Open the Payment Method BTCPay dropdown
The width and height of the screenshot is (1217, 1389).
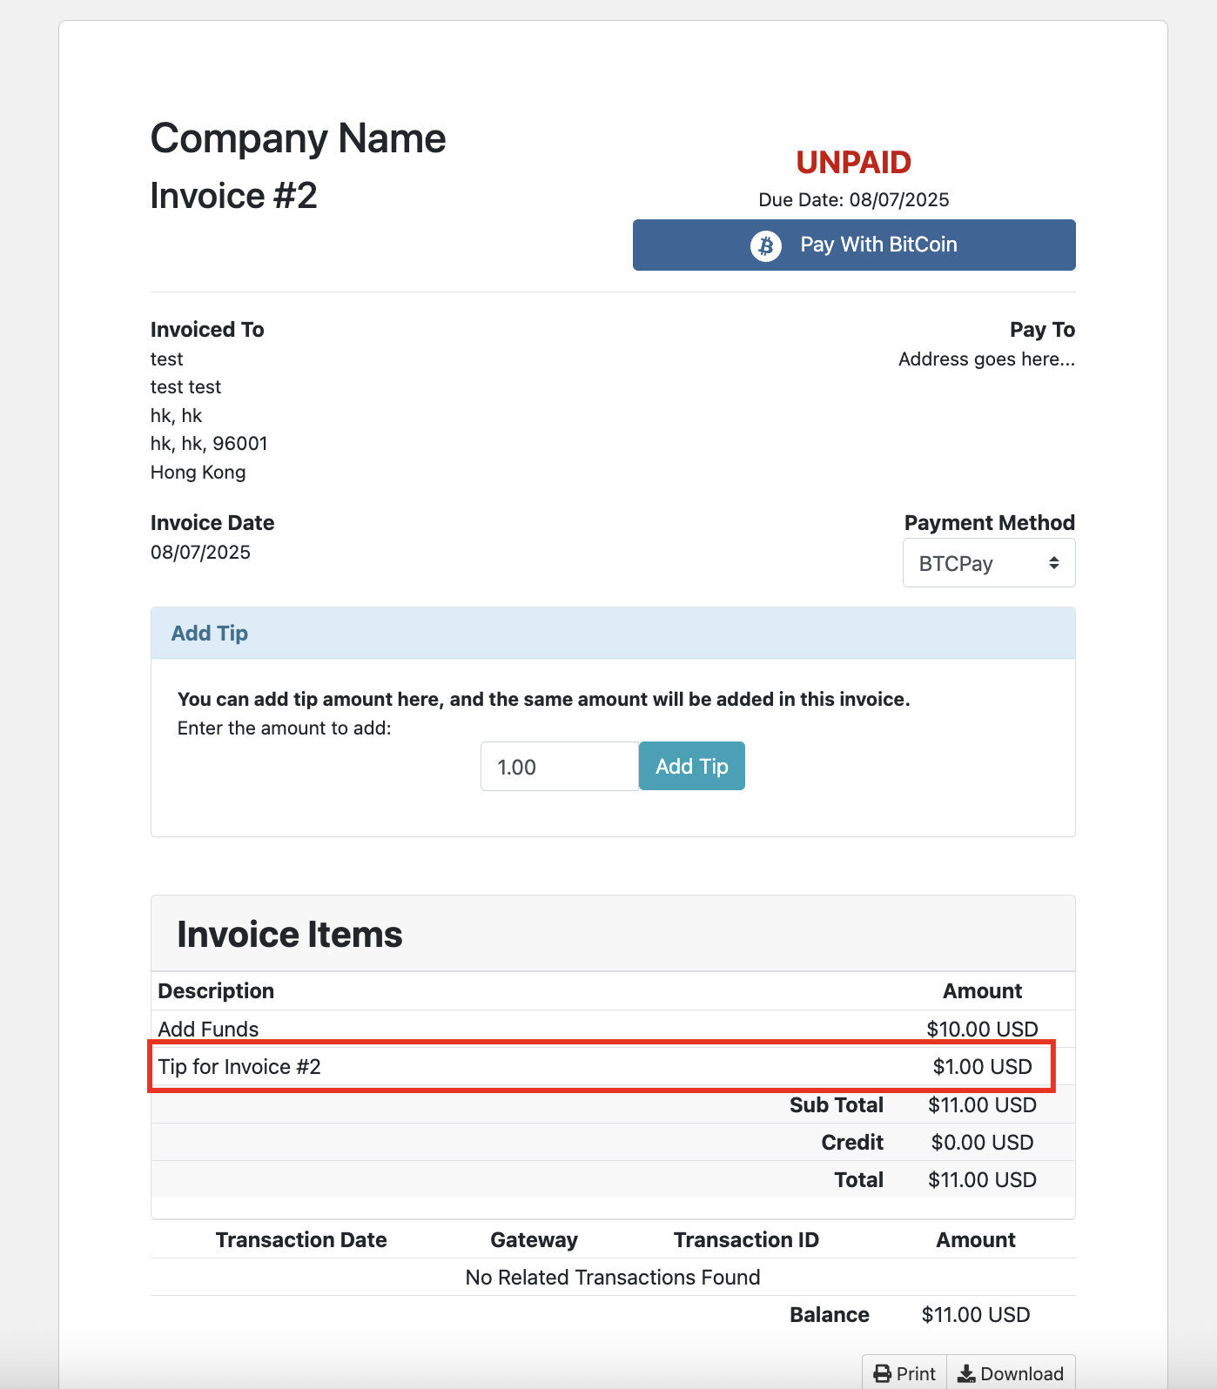pos(988,563)
